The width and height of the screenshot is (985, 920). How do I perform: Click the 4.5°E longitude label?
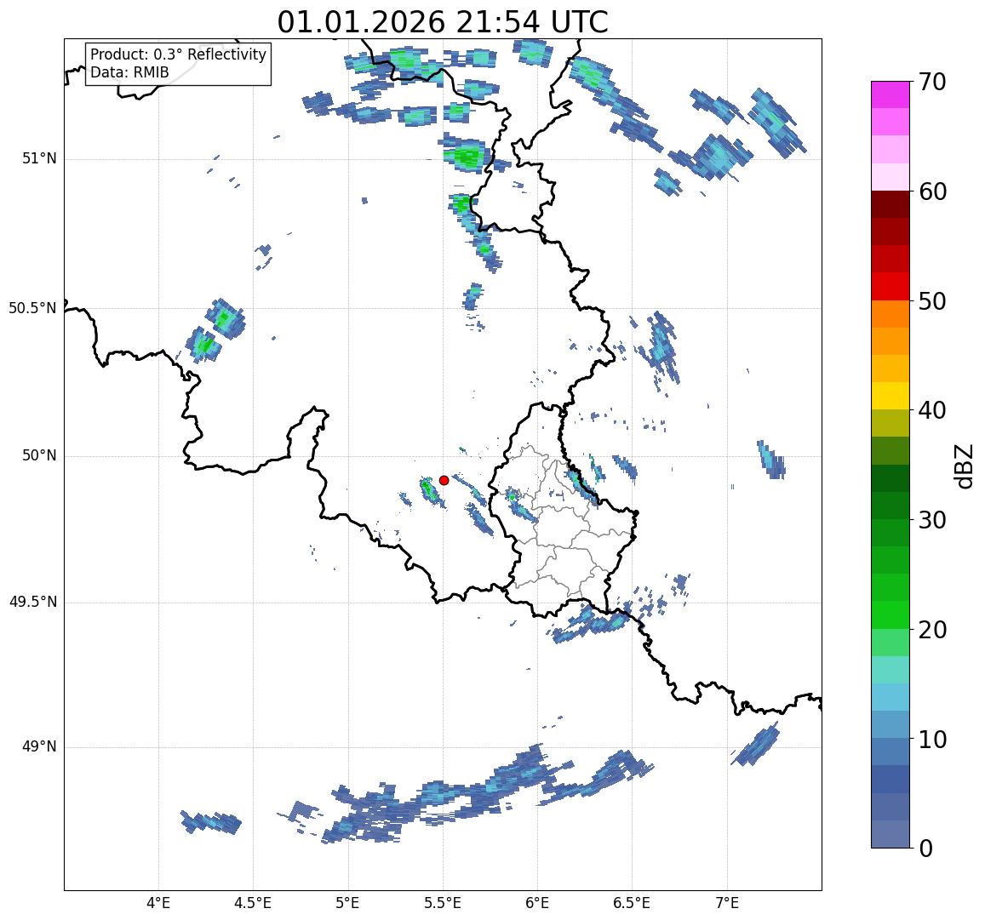[x=253, y=903]
